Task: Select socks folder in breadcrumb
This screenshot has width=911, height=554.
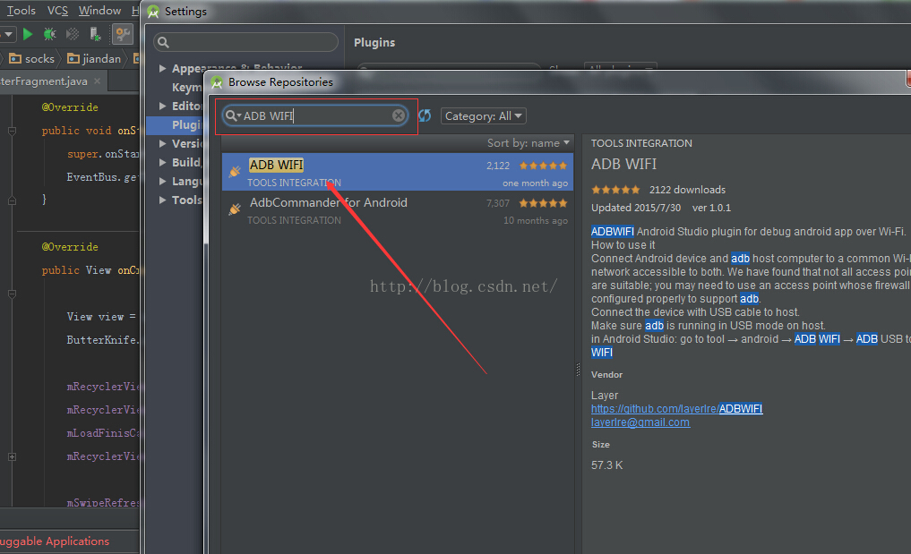Action: [32, 59]
